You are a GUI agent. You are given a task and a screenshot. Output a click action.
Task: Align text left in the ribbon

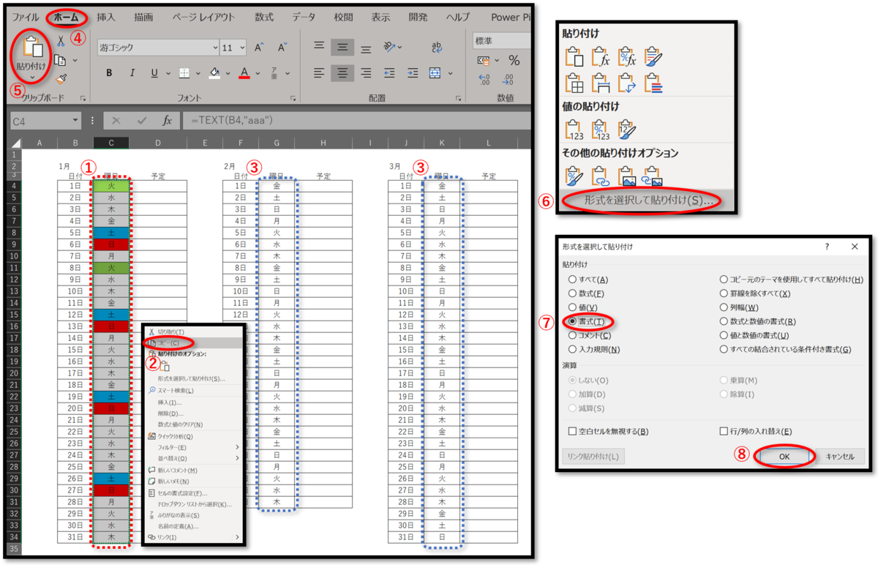pyautogui.click(x=319, y=72)
